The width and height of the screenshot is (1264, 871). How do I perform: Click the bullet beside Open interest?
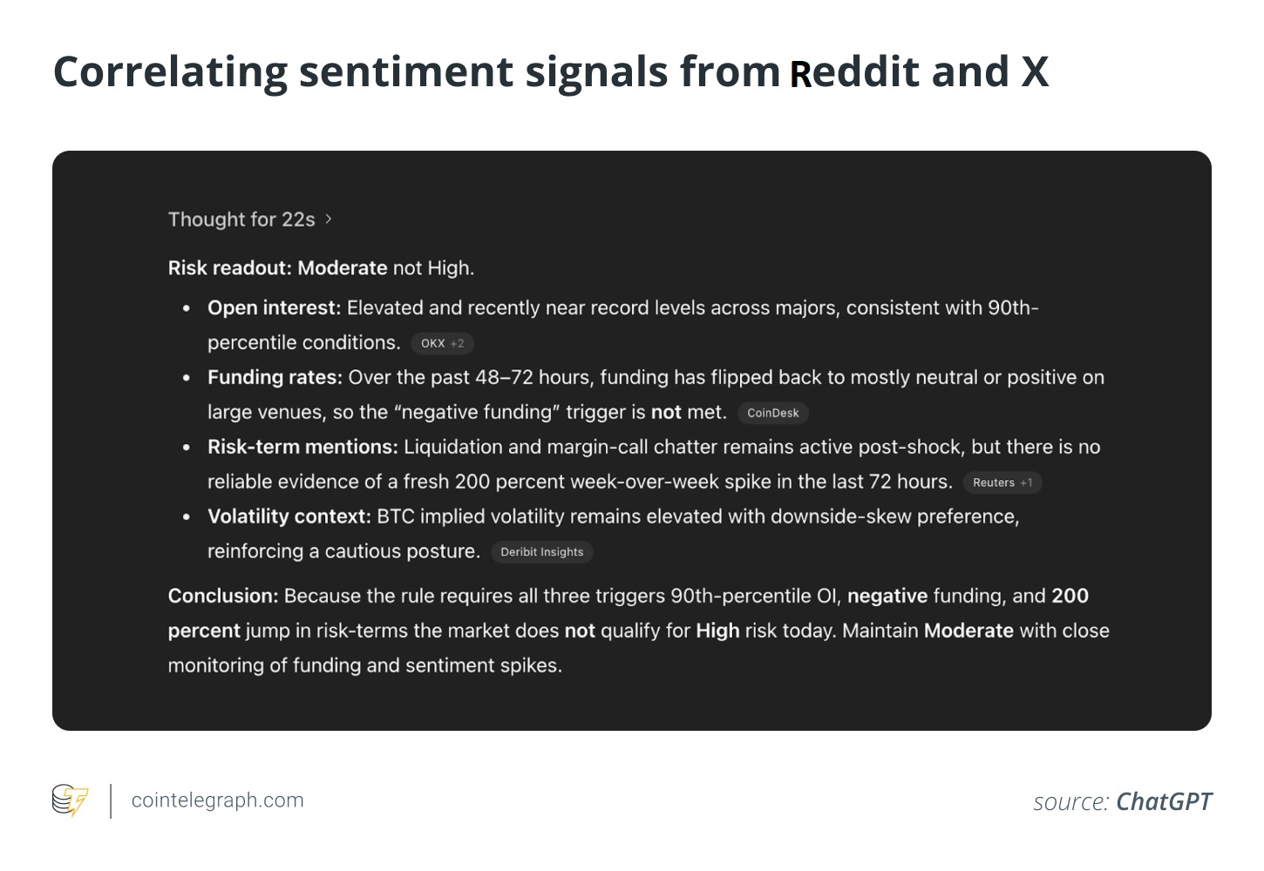pos(187,308)
